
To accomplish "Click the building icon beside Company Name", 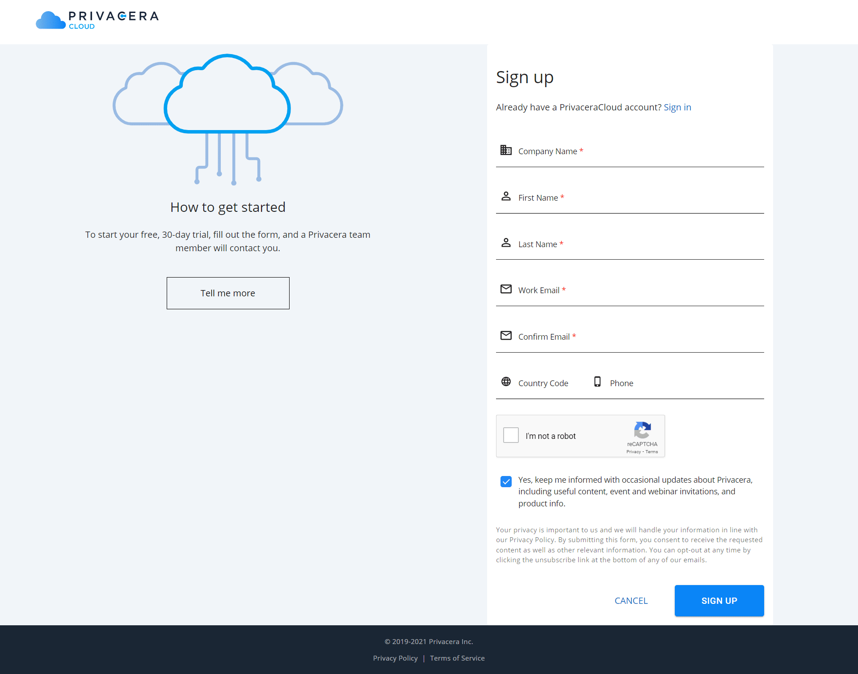I will click(506, 150).
